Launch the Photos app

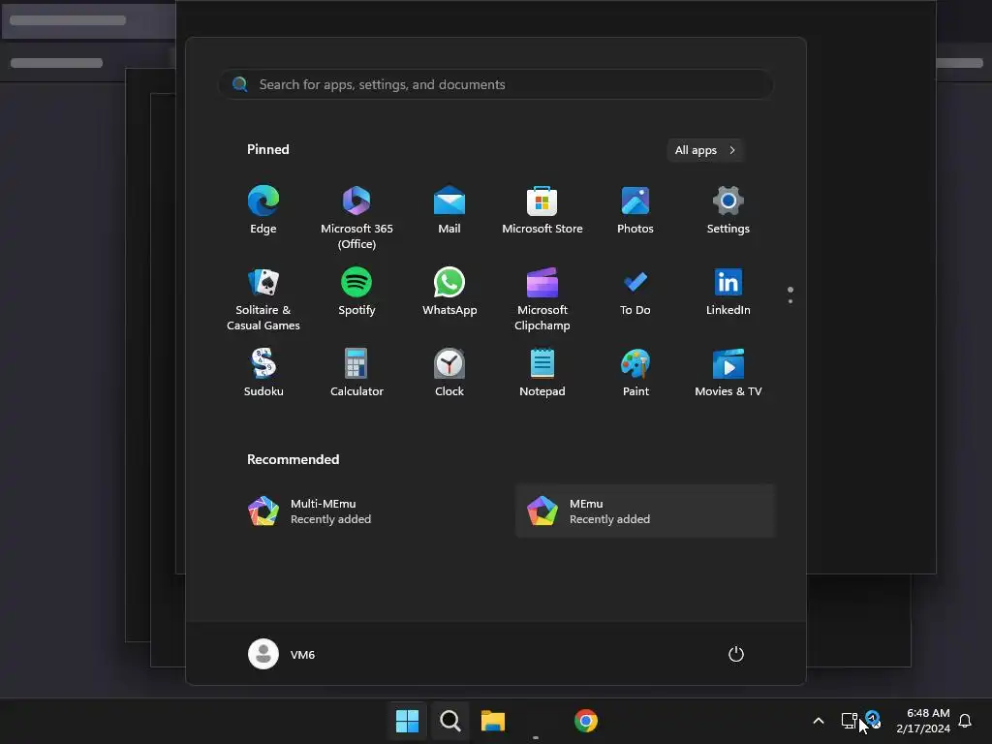(x=635, y=210)
